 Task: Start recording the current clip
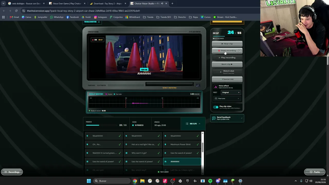pyautogui.click(x=227, y=51)
